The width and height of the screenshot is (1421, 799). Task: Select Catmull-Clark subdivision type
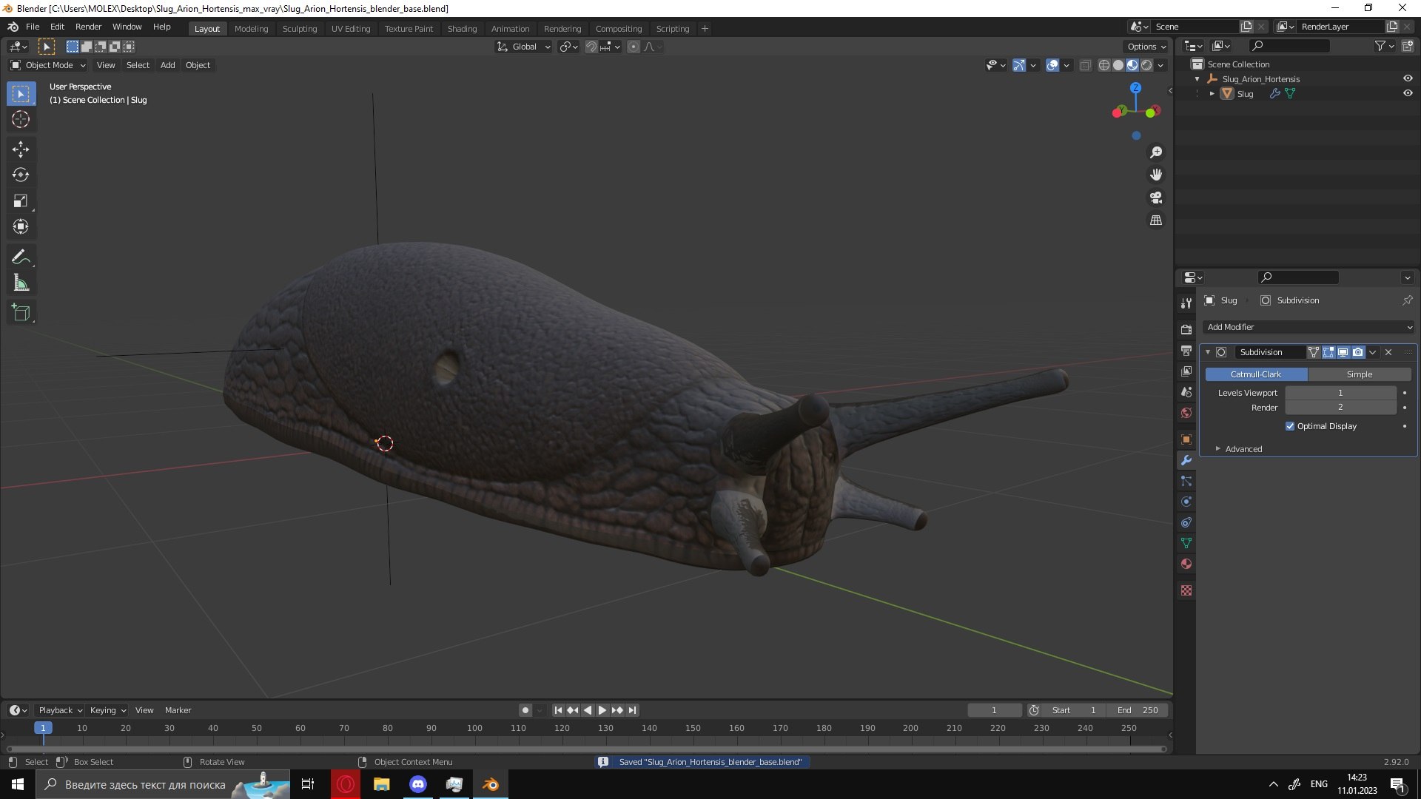1256,374
